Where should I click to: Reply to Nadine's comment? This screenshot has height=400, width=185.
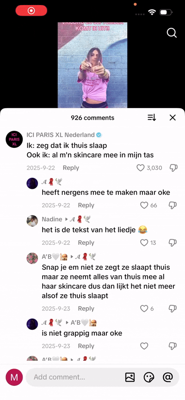pyautogui.click(x=86, y=243)
